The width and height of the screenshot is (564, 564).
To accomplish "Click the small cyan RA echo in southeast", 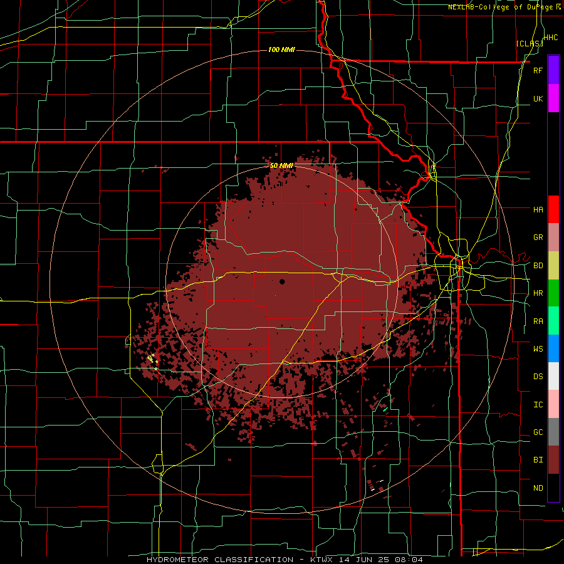I will tap(385, 409).
